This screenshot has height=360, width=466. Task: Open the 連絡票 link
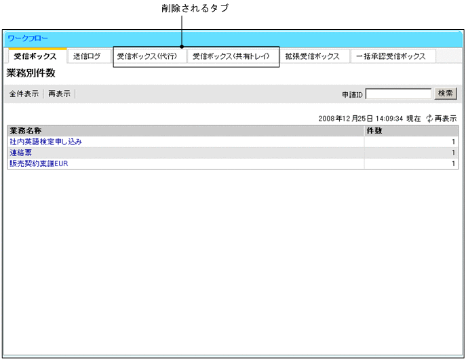20,153
